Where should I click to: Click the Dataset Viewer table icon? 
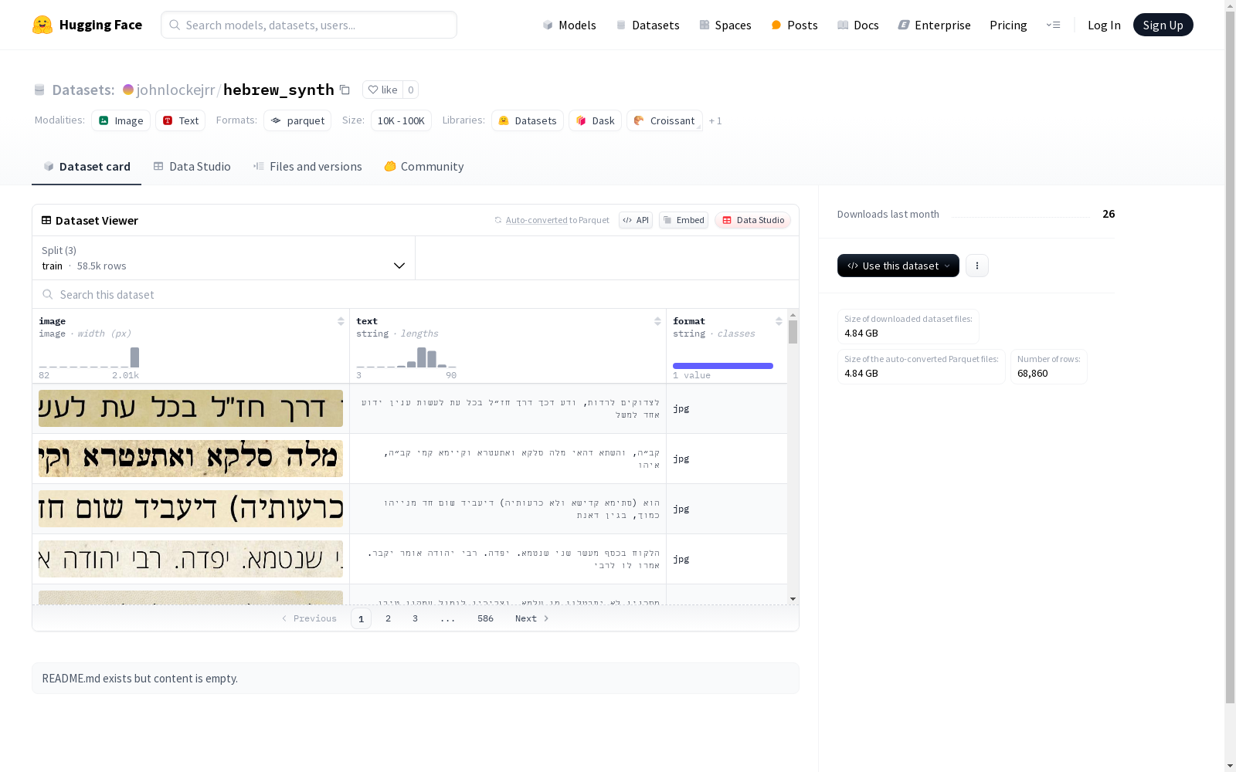coord(46,220)
